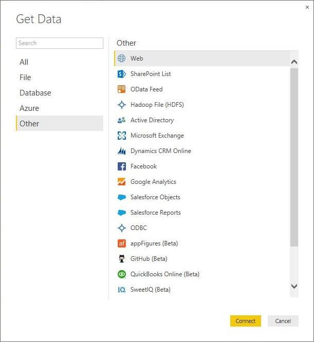Click the appFigures (Beta) icon
314x342 pixels.
click(122, 243)
